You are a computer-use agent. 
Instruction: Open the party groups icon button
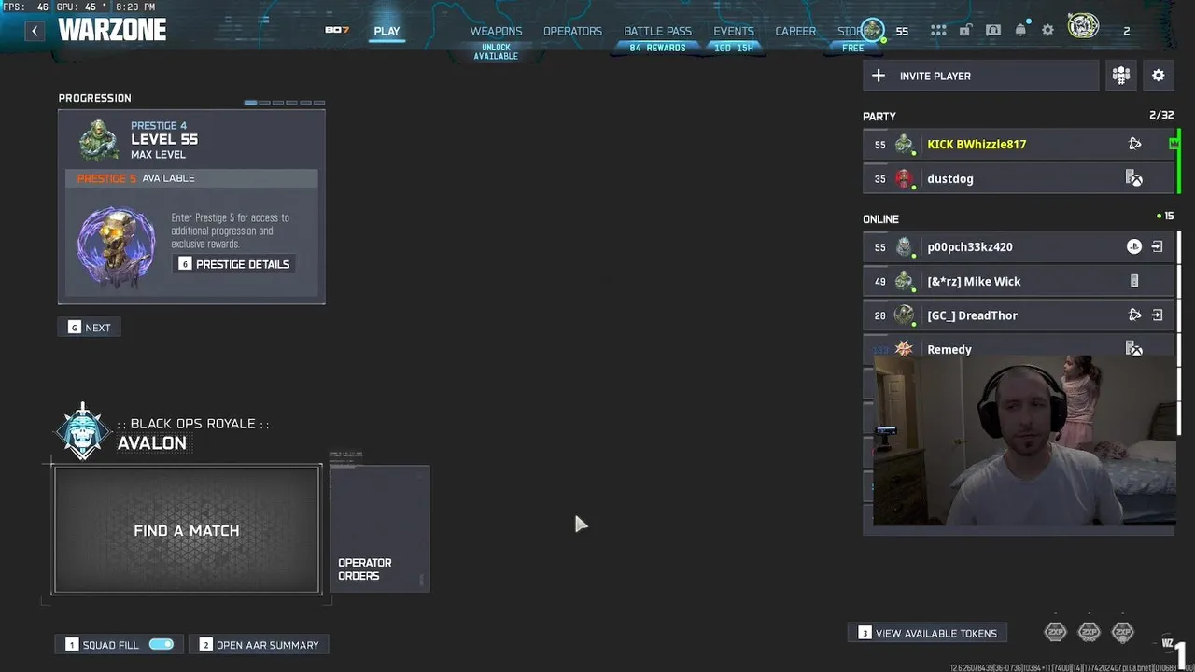1121,76
